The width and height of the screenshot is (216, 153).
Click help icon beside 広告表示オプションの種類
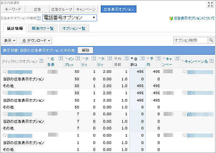point(38,18)
